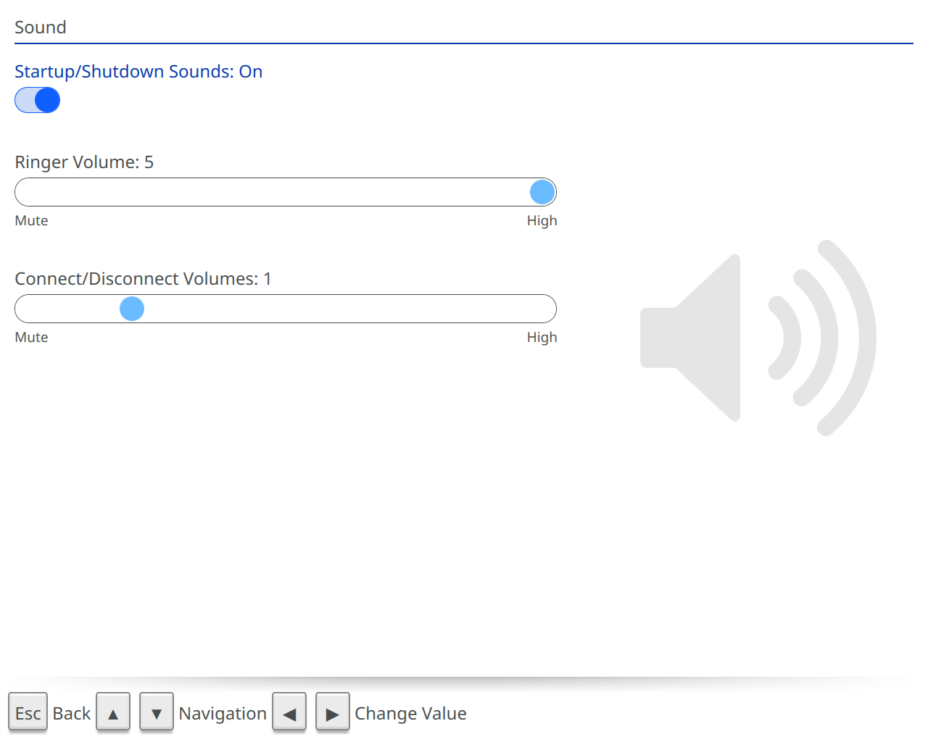Click the High label under Connect/Disconnect Volumes
The image size is (928, 742).
542,338
